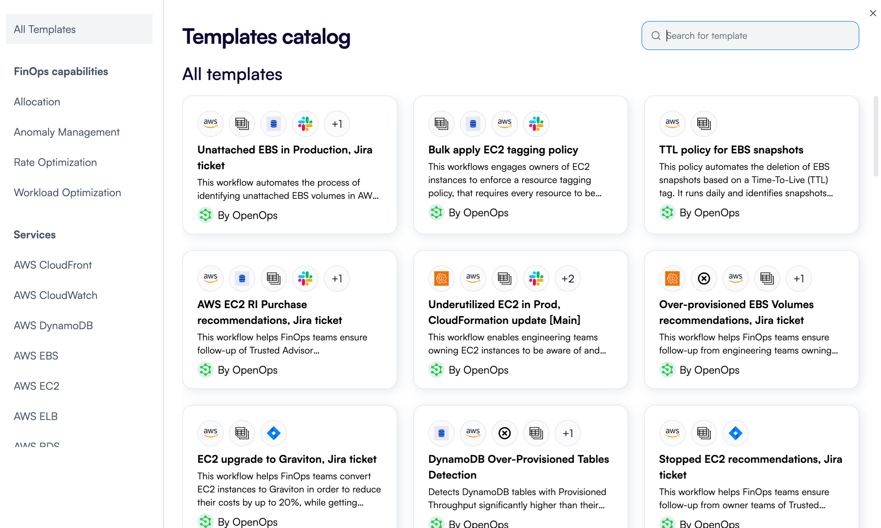This screenshot has height=528, width=881.
Task: Click circled X icon on Over-provisioned EBS Volumes card
Action: [x=704, y=278]
